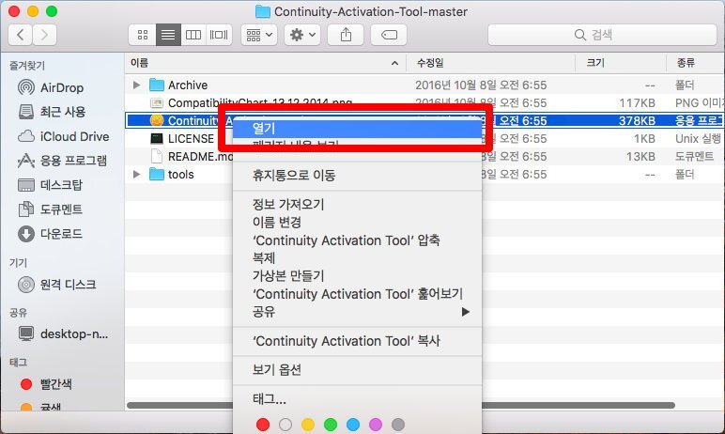This screenshot has height=434, width=725.
Task: Open iCloud Drive in the sidebar
Action: pyautogui.click(x=63, y=136)
